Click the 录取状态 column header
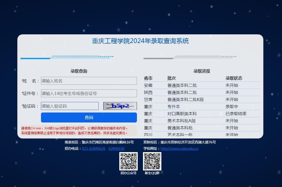 [234, 78]
